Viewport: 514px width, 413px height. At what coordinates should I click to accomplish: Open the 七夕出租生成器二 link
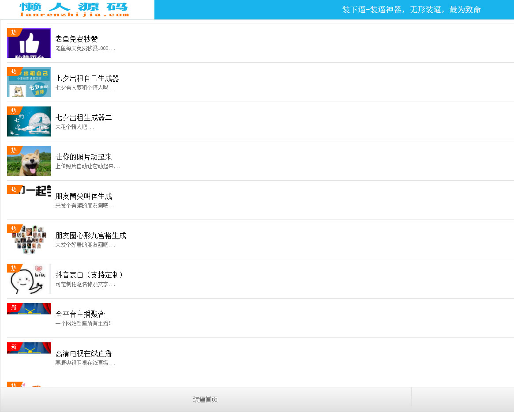point(84,117)
